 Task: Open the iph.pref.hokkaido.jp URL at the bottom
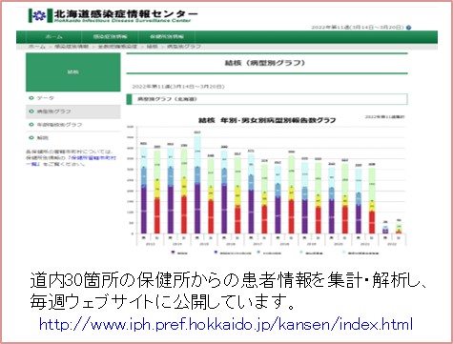point(226,325)
